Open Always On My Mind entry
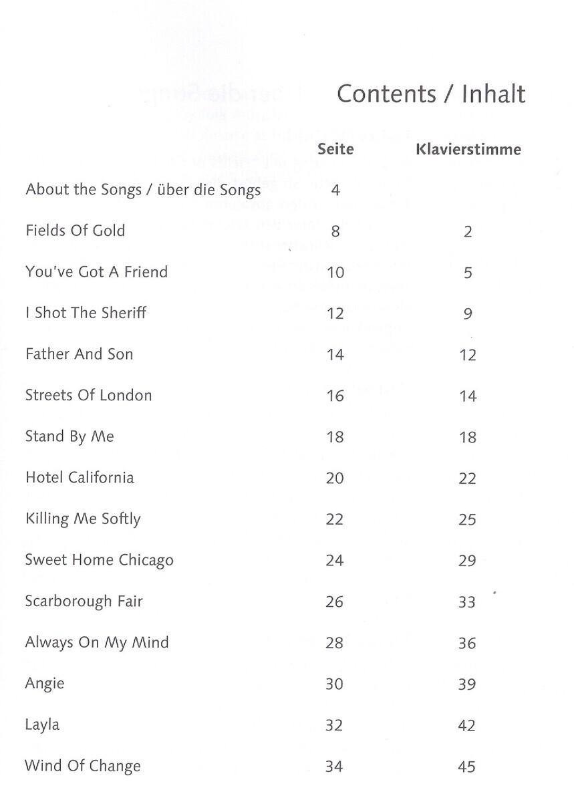This screenshot has width=574, height=802. [x=96, y=643]
